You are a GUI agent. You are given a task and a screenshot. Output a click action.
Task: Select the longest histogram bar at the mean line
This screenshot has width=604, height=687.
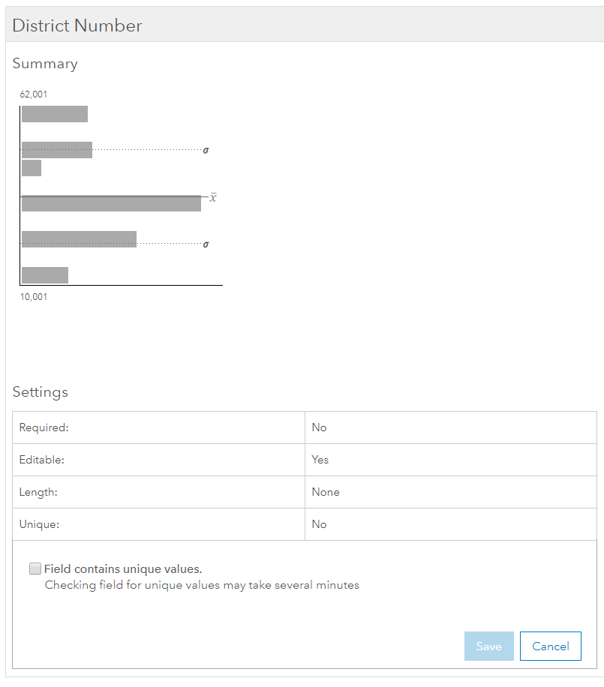111,203
